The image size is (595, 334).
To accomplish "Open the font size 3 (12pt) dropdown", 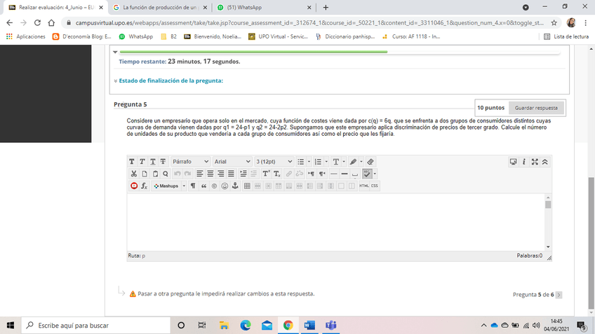I will point(273,162).
